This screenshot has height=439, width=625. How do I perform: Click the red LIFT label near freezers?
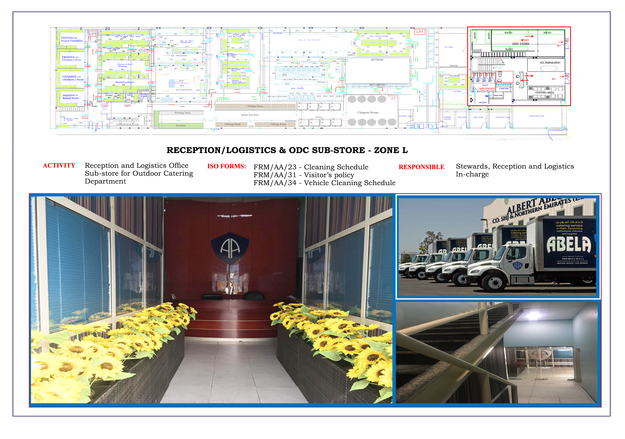[x=93, y=34]
